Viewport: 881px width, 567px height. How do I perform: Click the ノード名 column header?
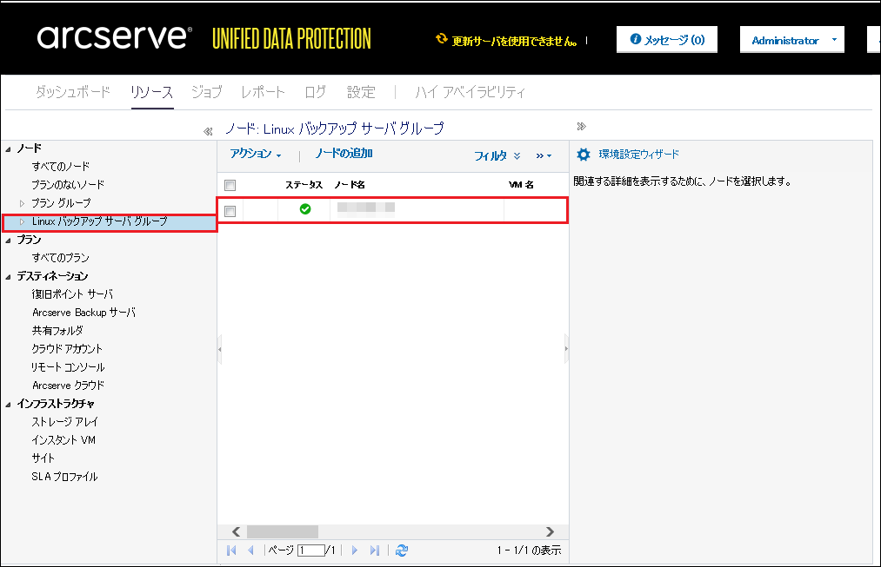(x=350, y=185)
